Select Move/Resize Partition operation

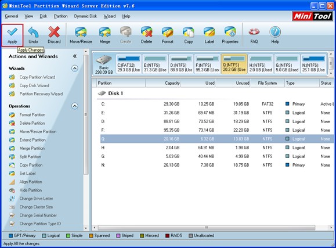coord(38,131)
